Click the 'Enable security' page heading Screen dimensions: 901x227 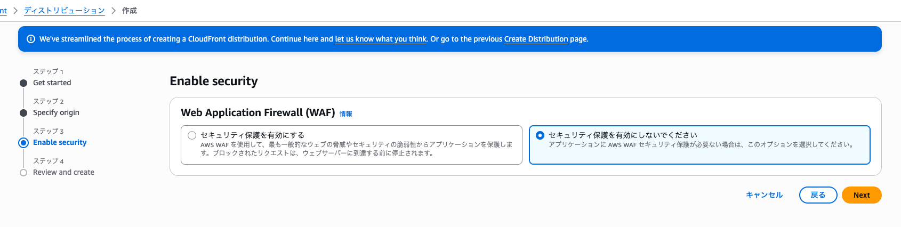[x=214, y=81]
